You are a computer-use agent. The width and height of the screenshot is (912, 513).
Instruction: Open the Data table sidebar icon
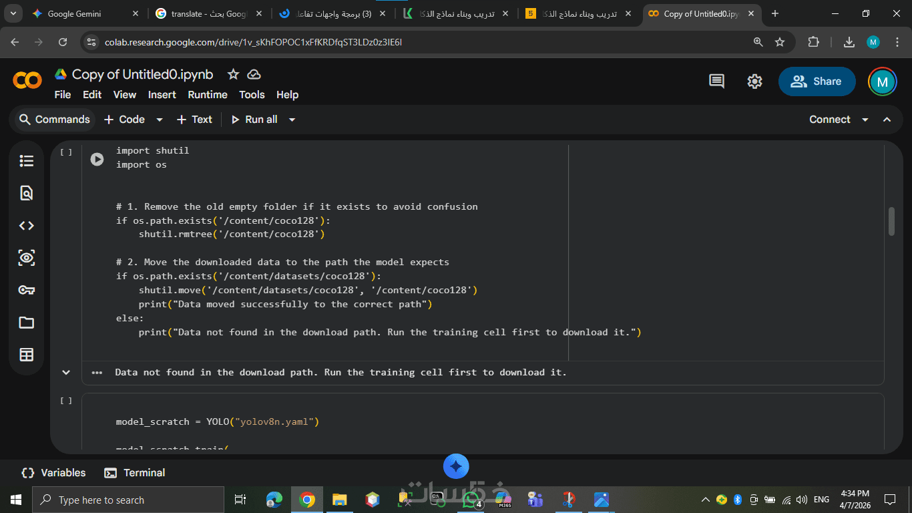(x=27, y=355)
